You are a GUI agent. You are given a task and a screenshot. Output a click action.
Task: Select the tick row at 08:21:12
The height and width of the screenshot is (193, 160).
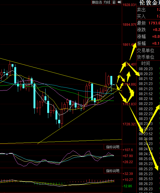tap(149, 79)
